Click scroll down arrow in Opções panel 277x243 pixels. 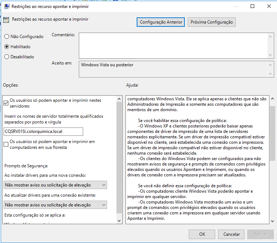[x=120, y=220]
